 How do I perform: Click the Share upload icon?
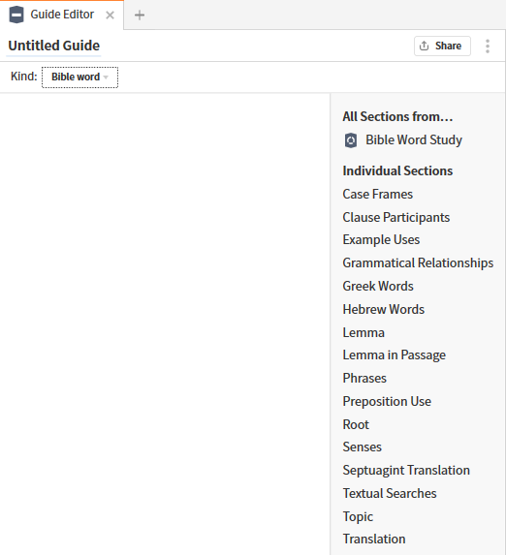[425, 46]
